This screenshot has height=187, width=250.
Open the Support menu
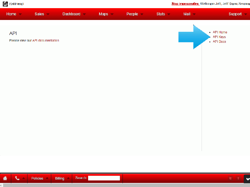coord(237,14)
